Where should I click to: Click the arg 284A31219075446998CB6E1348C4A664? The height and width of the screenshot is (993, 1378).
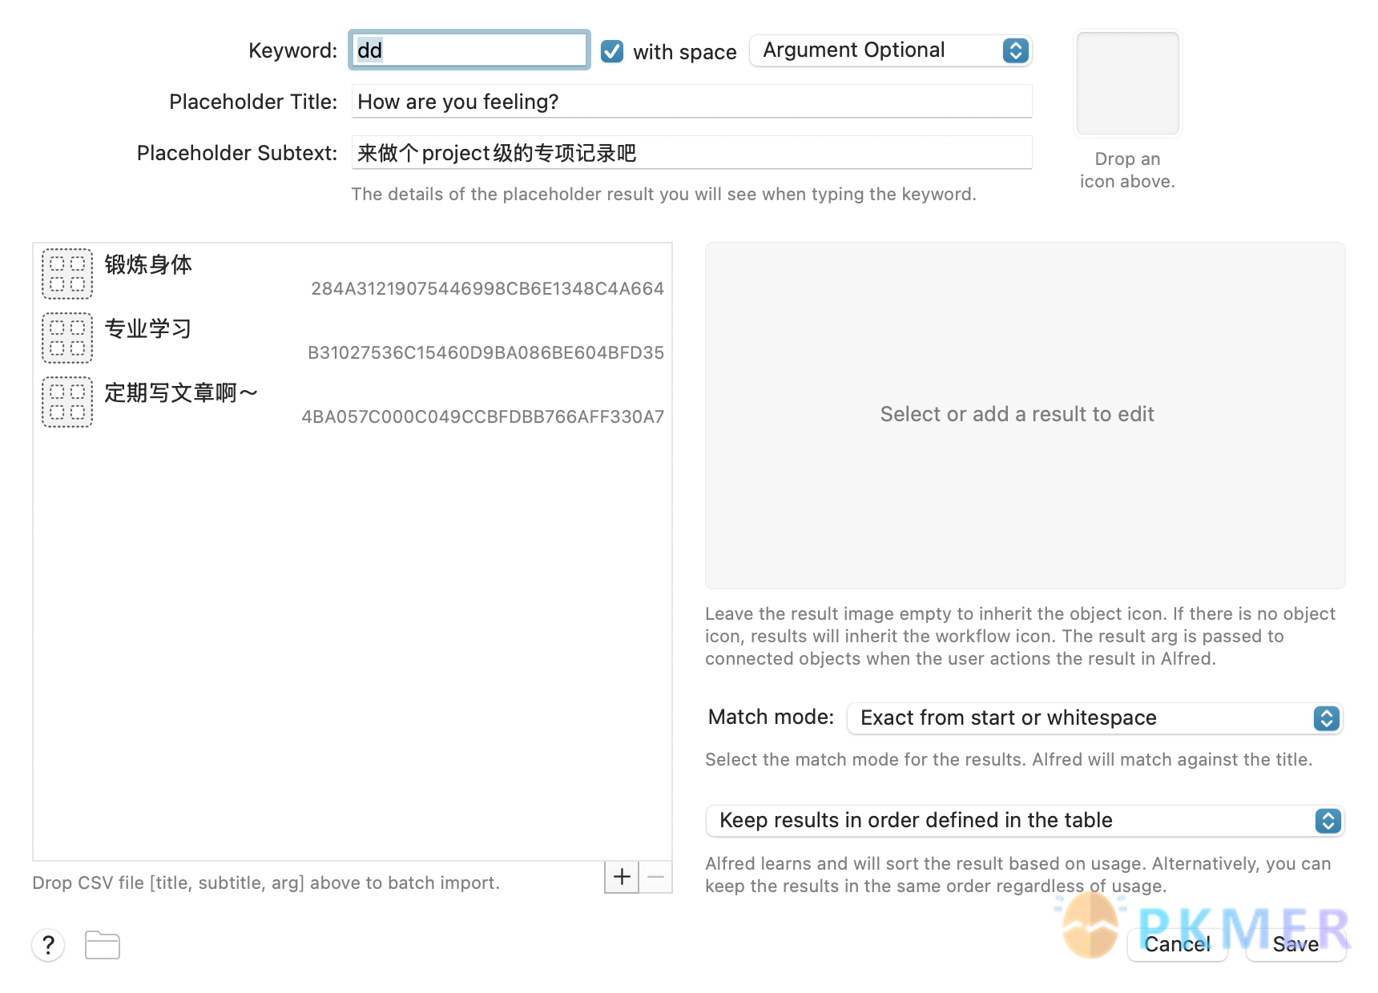coord(487,289)
